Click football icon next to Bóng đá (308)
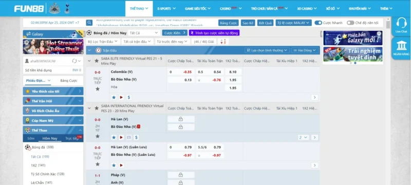The height and width of the screenshot is (185, 411). [x=28, y=147]
